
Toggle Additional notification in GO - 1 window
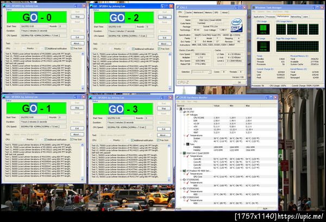tap(46, 139)
